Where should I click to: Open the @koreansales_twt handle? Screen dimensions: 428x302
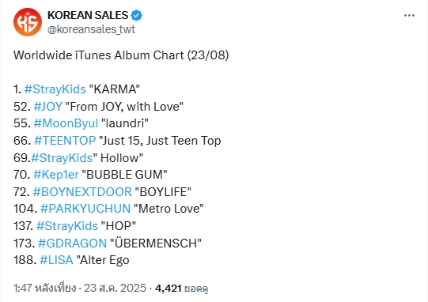click(91, 29)
